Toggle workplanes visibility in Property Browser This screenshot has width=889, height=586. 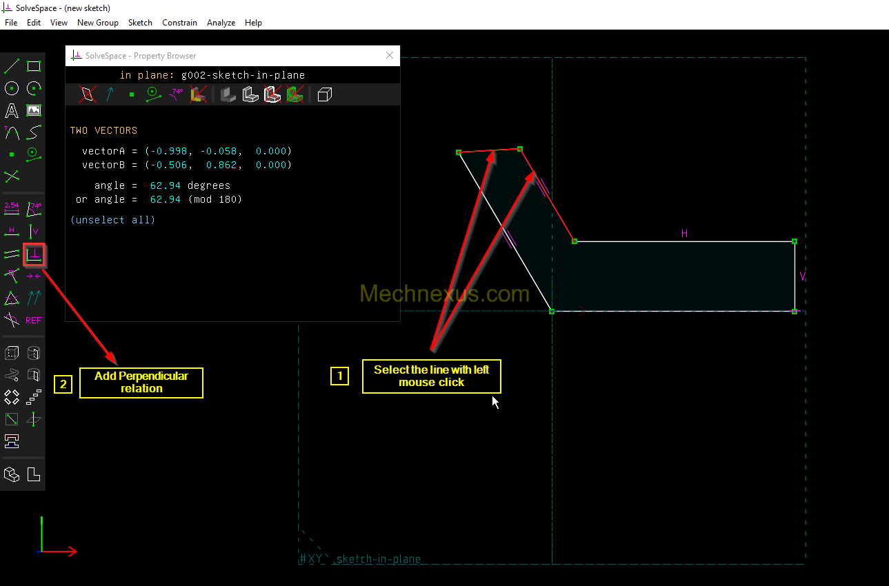[88, 94]
